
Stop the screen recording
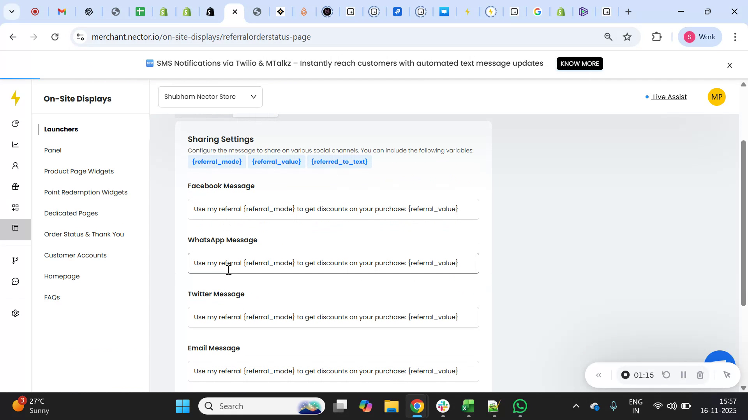[x=625, y=374]
